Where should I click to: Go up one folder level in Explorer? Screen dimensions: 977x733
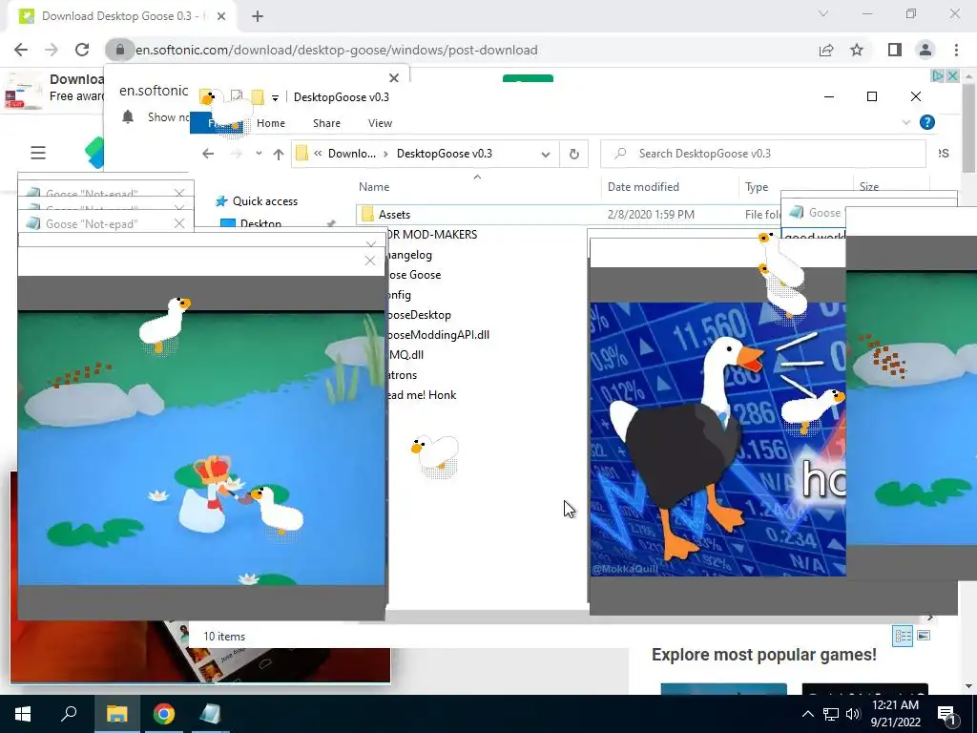(x=279, y=154)
